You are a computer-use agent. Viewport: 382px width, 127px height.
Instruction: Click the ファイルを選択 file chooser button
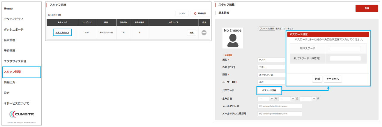tap(267, 29)
